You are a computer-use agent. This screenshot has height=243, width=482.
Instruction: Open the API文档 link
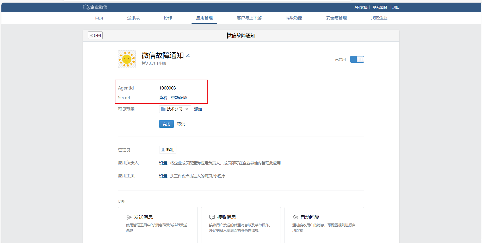361,7
